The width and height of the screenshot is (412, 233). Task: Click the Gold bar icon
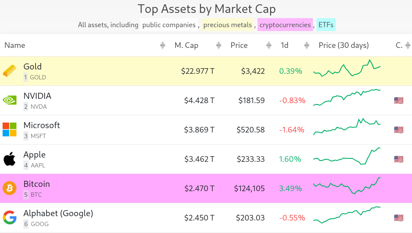(10, 71)
